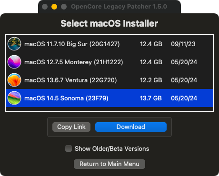Click the Ventura installer icon
Viewport: 219px width, 176px height.
pos(14,80)
